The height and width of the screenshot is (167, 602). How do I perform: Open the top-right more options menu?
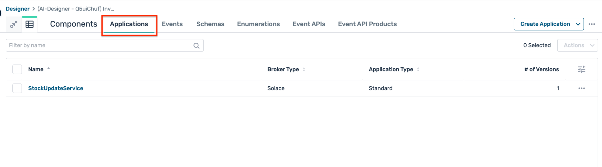pyautogui.click(x=592, y=24)
